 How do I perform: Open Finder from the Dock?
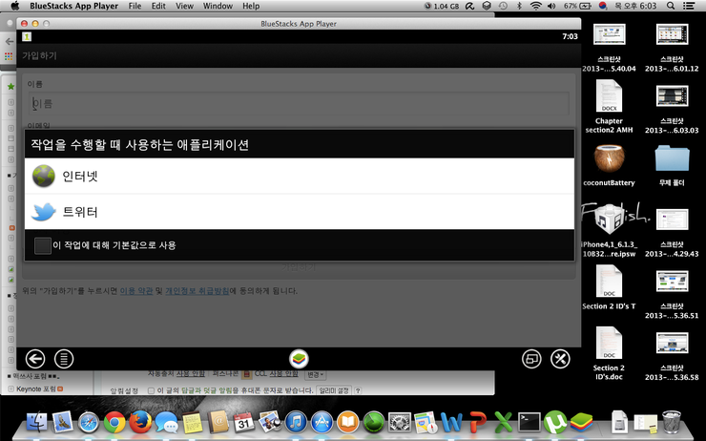point(37,422)
